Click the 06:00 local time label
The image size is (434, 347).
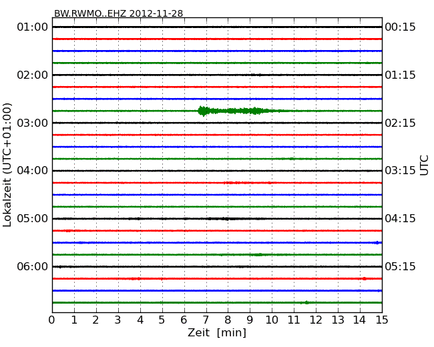33,266
